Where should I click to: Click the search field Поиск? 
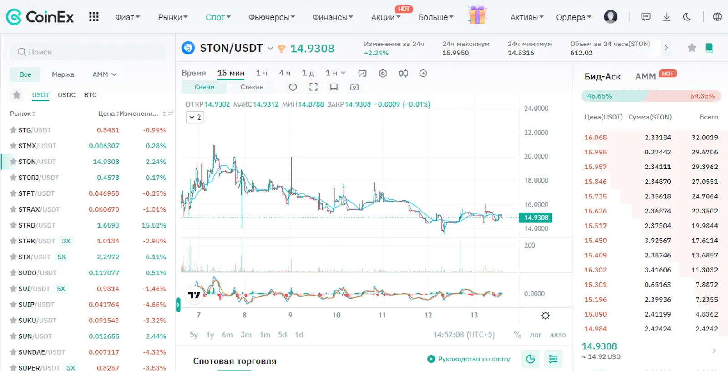coord(88,52)
